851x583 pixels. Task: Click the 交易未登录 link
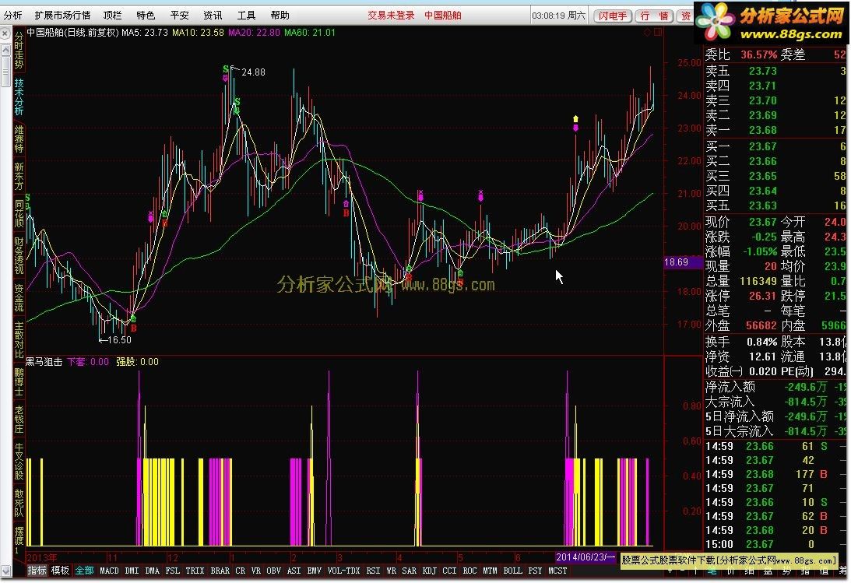tap(391, 16)
